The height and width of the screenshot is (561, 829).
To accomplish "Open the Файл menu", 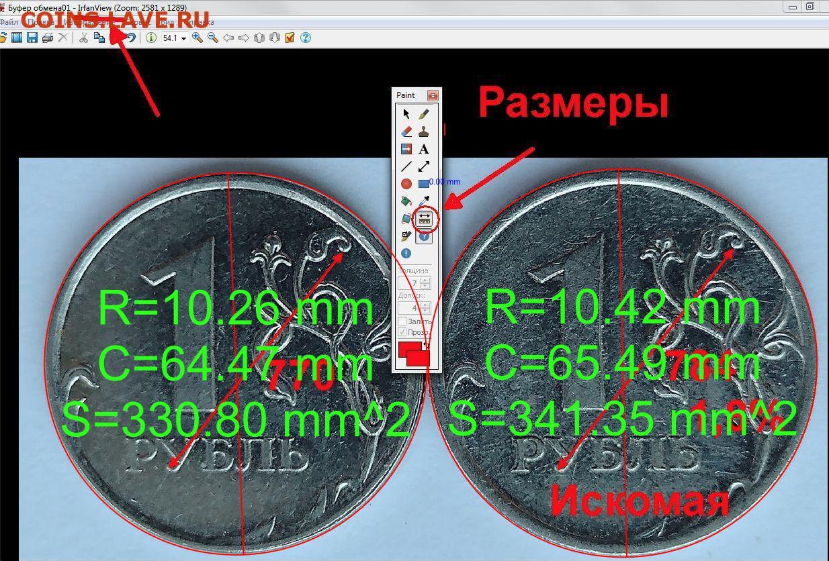I will pyautogui.click(x=9, y=22).
